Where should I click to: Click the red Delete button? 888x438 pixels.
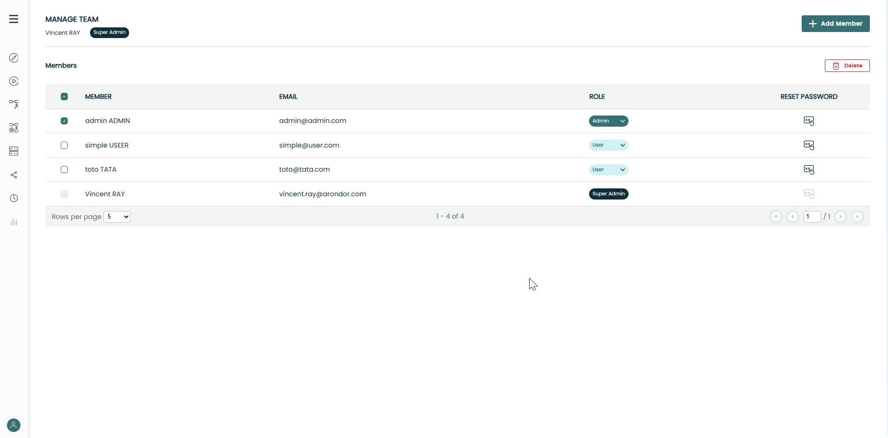click(847, 66)
